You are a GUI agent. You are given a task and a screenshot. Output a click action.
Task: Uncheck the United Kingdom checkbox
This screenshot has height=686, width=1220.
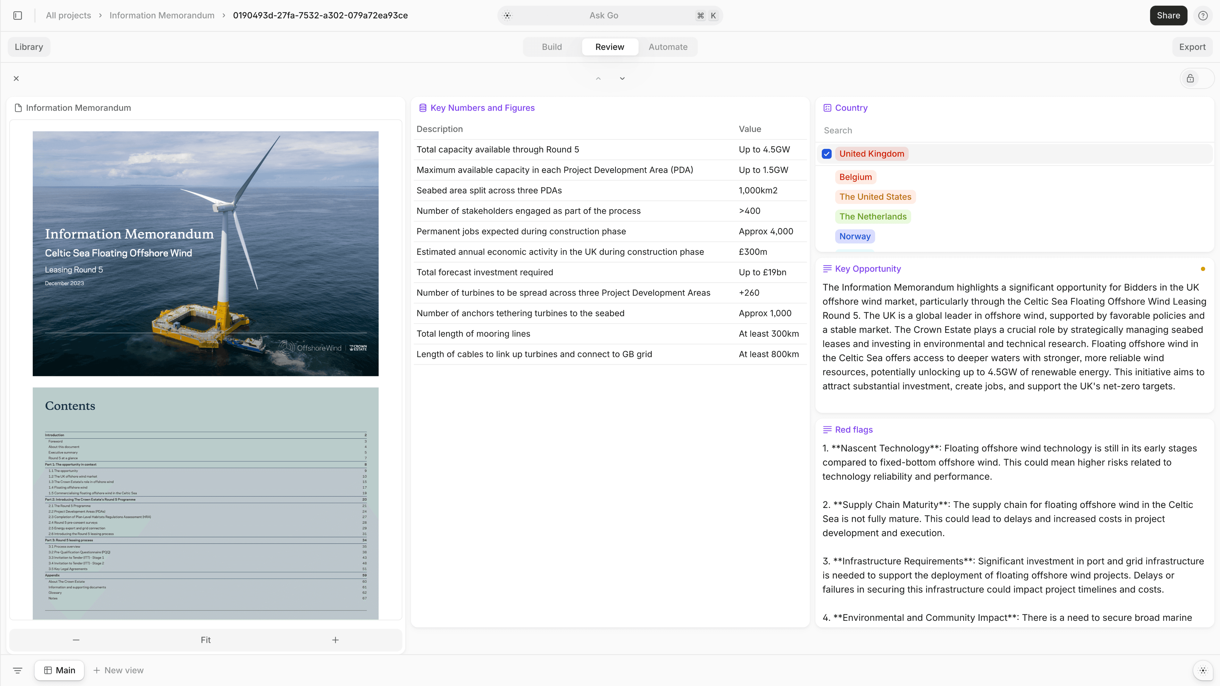(x=827, y=154)
